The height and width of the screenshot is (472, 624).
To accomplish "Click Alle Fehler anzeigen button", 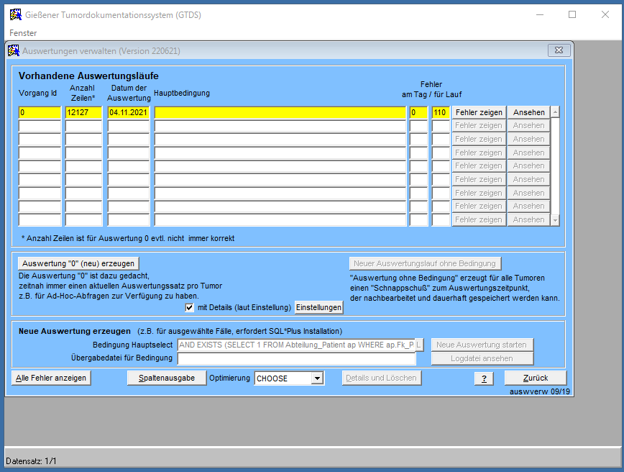I will click(x=51, y=378).
